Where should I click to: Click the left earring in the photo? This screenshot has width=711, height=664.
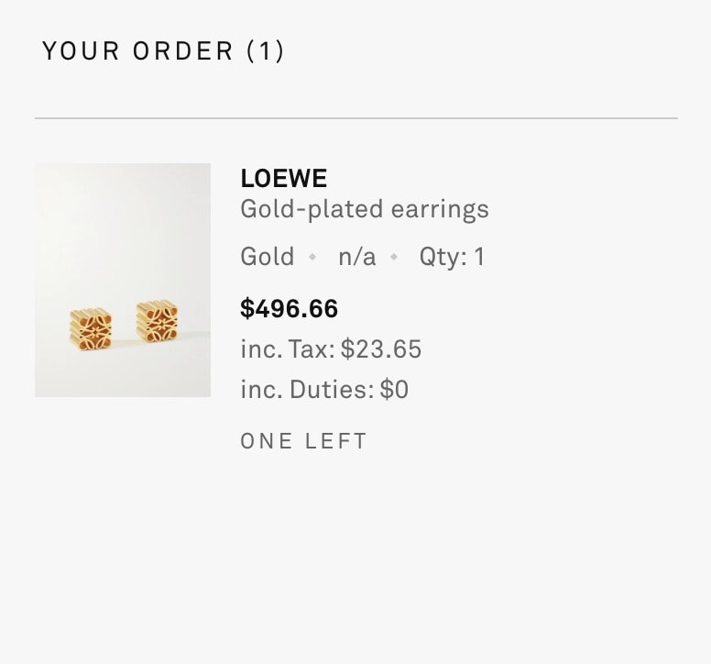pyautogui.click(x=91, y=330)
